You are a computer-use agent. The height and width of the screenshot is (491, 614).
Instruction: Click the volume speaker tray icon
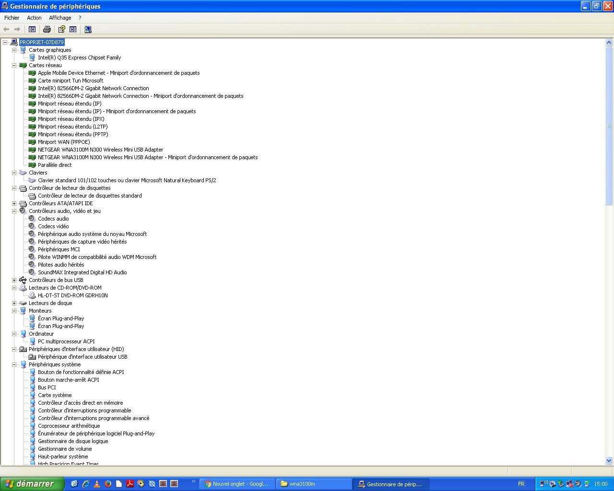[x=578, y=484]
